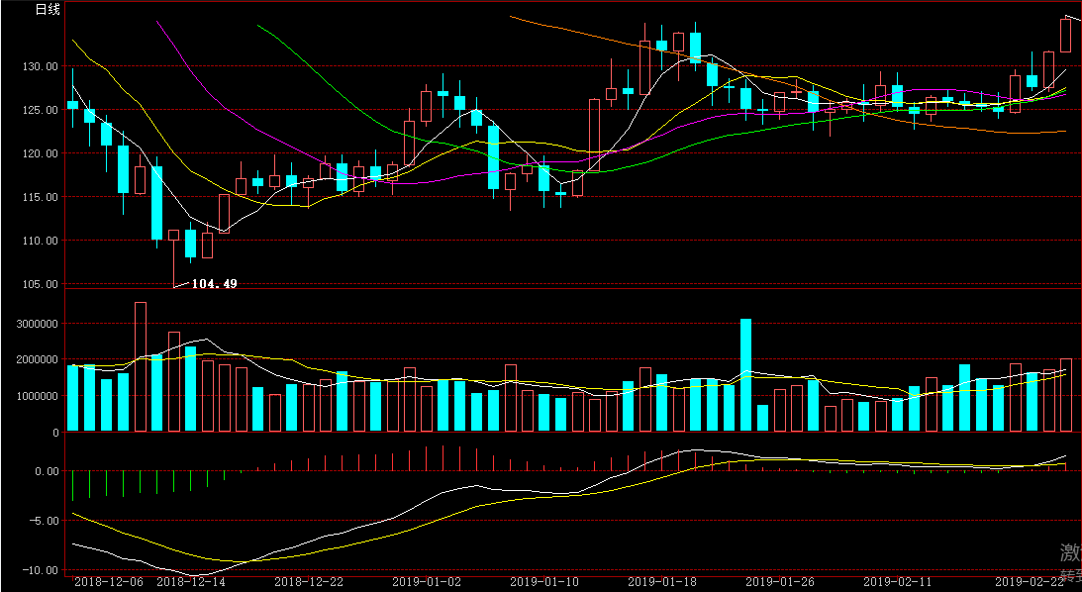Click the 104.49 lowest price annotation

[x=214, y=283]
